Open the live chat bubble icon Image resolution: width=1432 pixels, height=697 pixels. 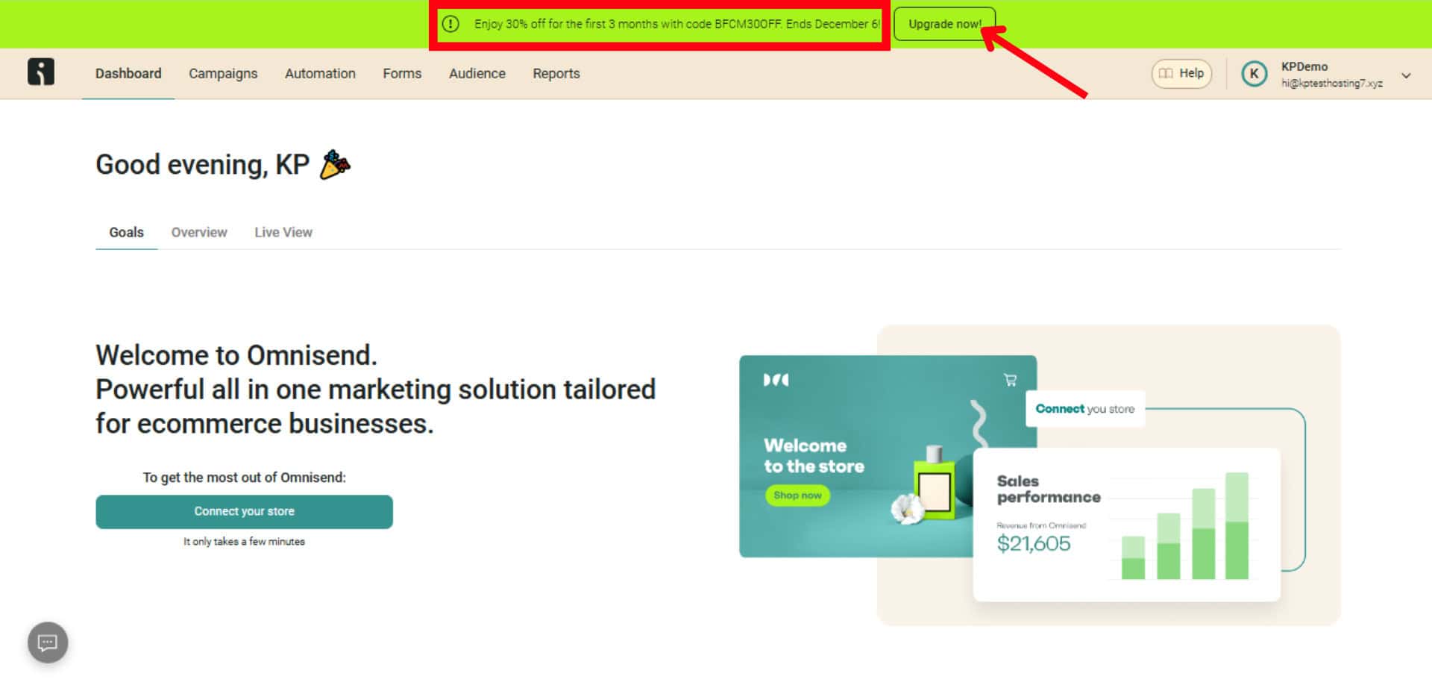[48, 643]
